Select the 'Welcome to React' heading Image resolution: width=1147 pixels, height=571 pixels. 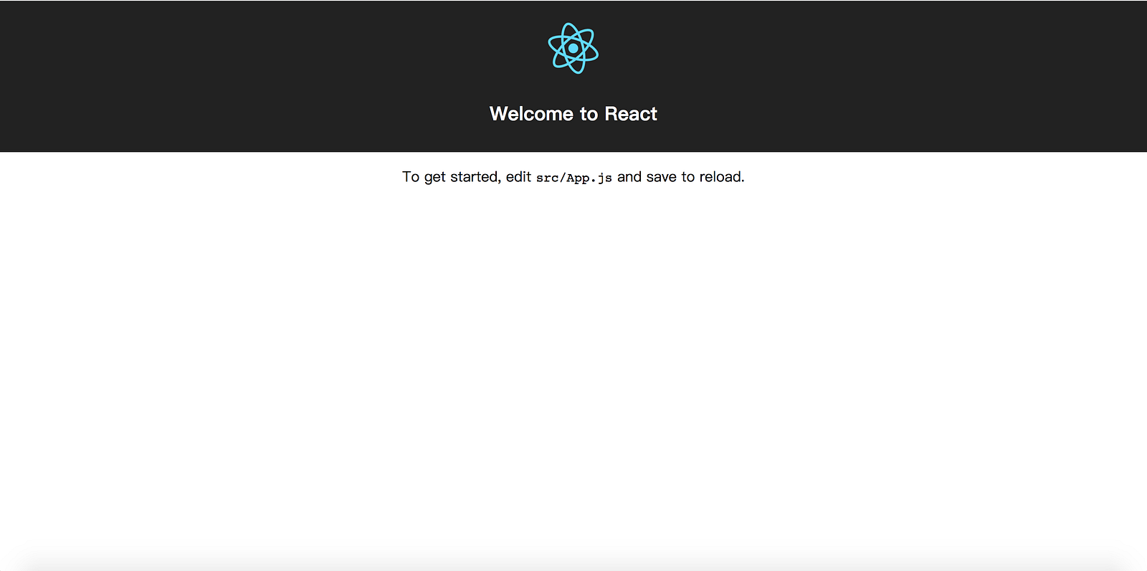point(573,114)
